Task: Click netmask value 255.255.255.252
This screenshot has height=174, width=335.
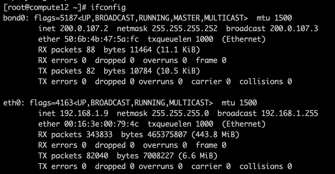Action: click(185, 29)
